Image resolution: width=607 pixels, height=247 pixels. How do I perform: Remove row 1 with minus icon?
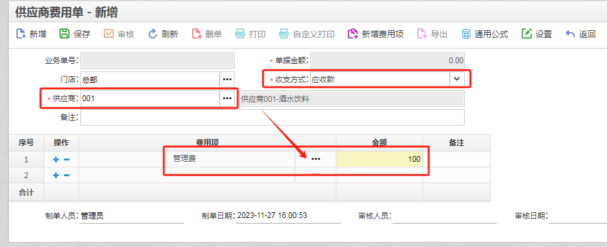pos(66,159)
